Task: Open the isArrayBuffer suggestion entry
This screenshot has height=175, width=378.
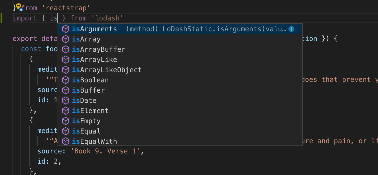Action: [x=98, y=49]
